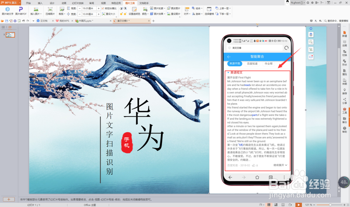This screenshot has width=350, height=207.
Task: Click the print icon in quick access toolbar
Action: click(x=15, y=21)
